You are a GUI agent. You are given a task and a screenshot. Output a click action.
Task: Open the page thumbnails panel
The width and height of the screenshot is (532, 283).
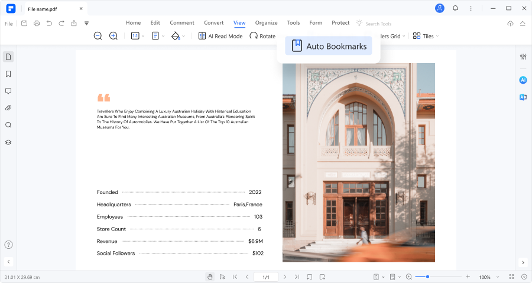(8, 57)
